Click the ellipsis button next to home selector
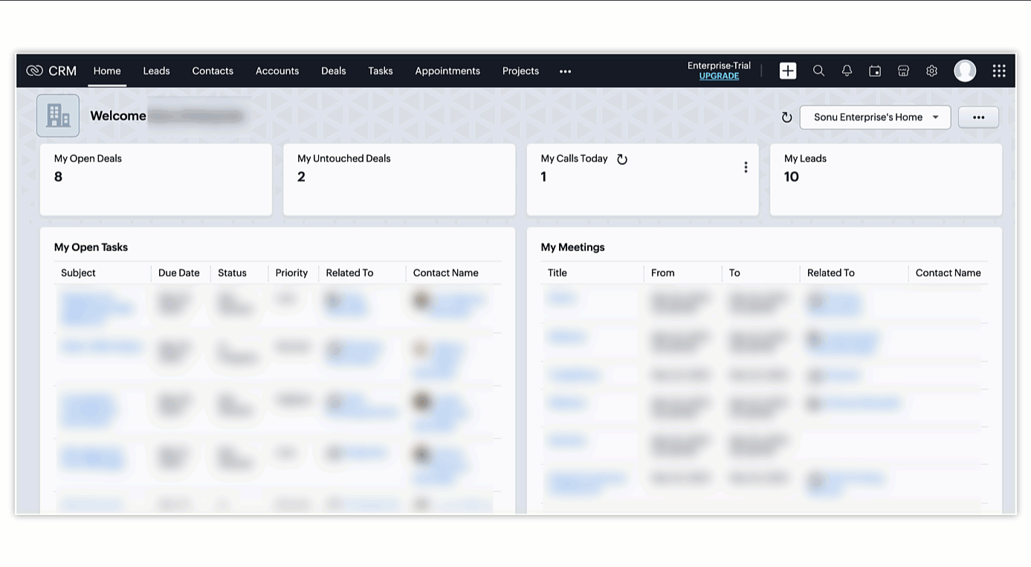This screenshot has height=567, width=1031. click(978, 117)
